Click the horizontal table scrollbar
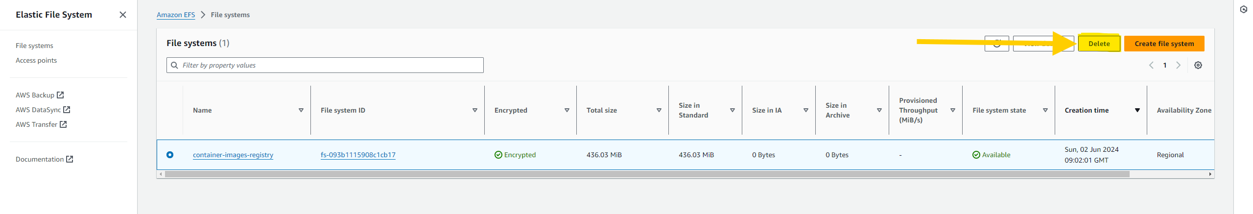This screenshot has width=1253, height=214. click(x=647, y=174)
